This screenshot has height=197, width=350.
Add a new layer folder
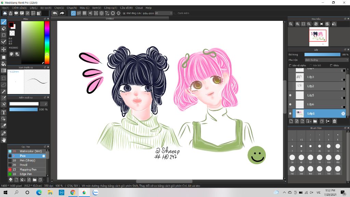point(315,121)
